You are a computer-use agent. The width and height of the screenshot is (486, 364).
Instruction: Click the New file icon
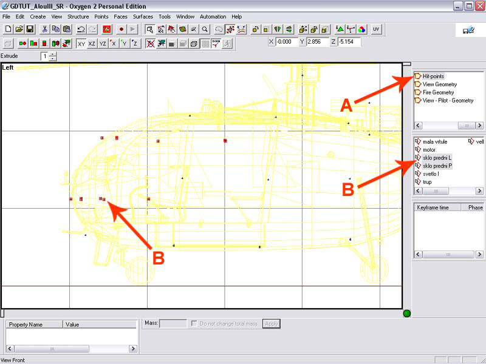click(x=8, y=29)
